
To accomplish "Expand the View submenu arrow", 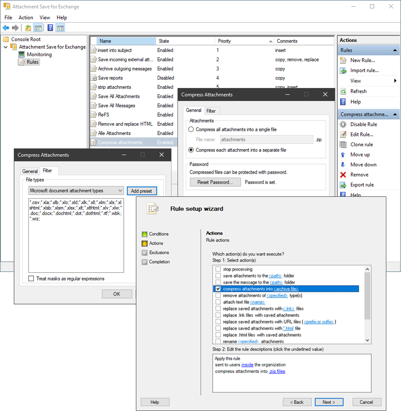I will click(395, 81).
